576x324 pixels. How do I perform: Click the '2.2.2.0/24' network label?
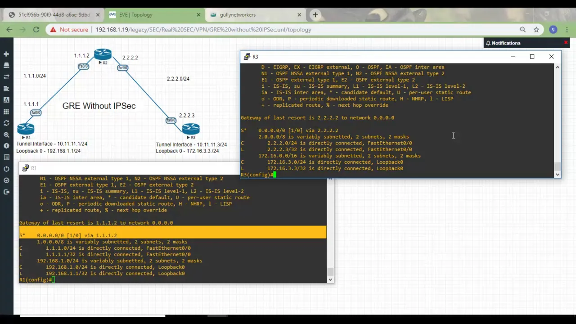[178, 78]
